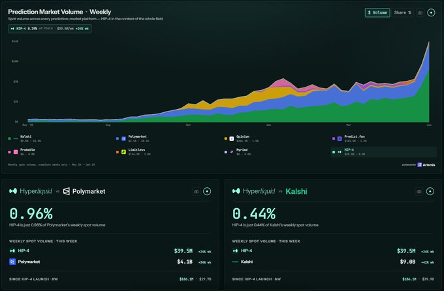Click the Oct label on the chart x-axis
Viewport: 444px width, 291px height.
click(x=188, y=125)
